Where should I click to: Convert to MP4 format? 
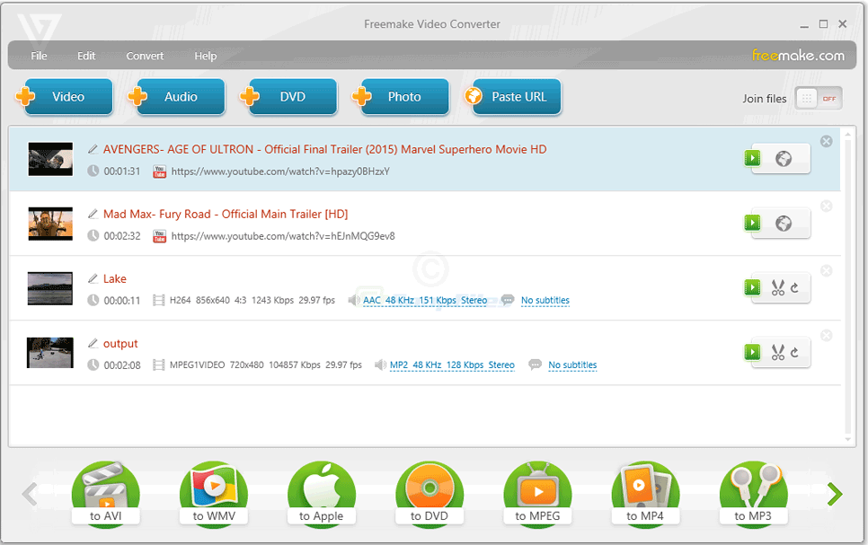tap(645, 493)
